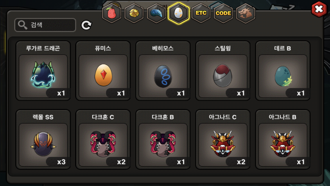The height and width of the screenshot is (186, 330).
Task: Select the 아그나드 C egg
Action: 223,139
